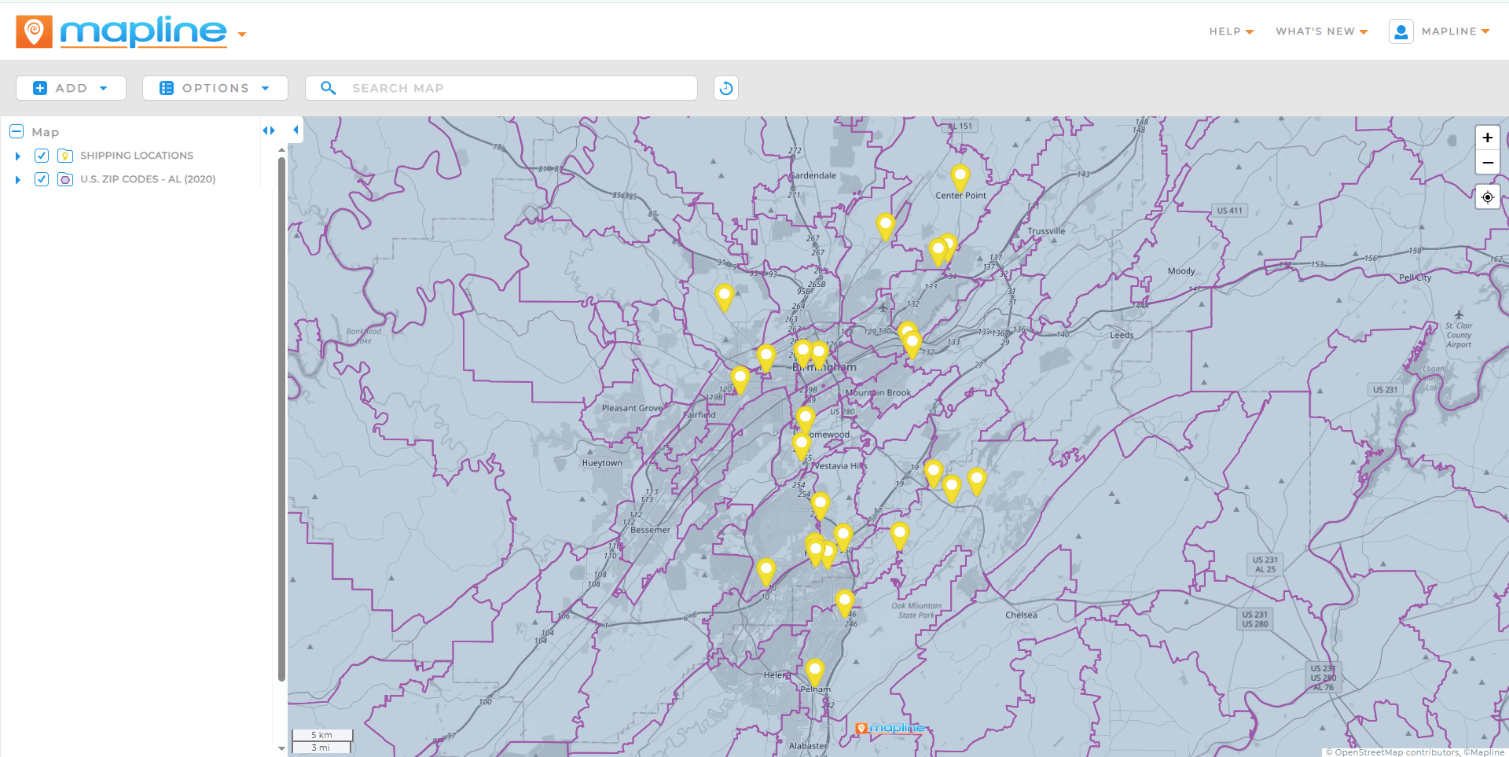Click the search magnifier icon
Image resolution: width=1509 pixels, height=757 pixels.
pos(329,88)
